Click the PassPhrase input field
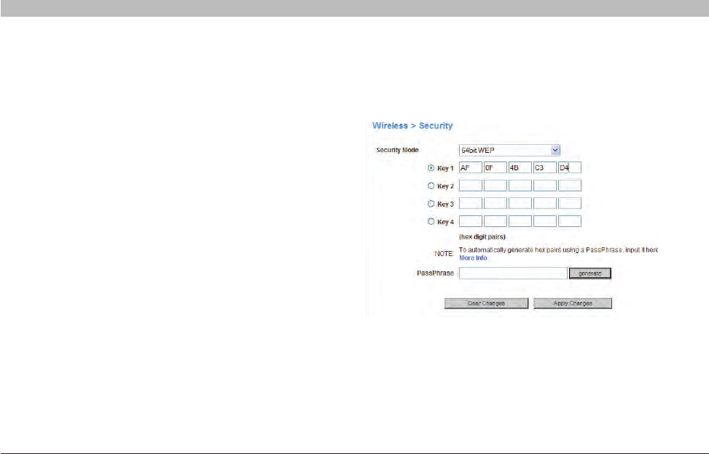This screenshot has height=454, width=709. tap(513, 273)
